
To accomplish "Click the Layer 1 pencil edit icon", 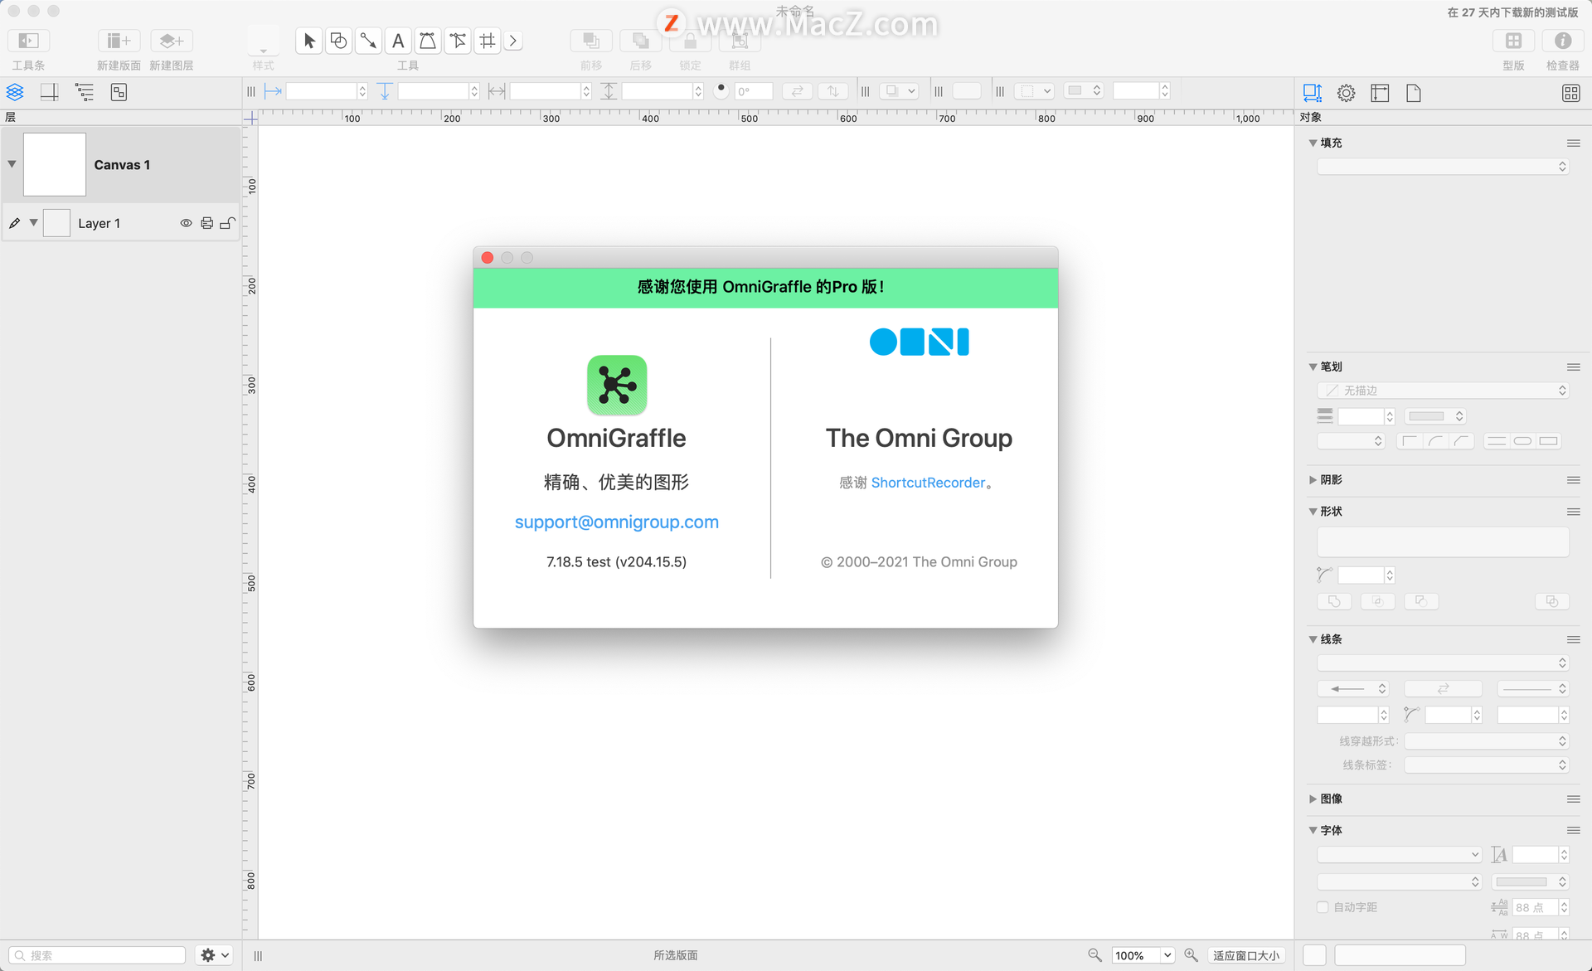I will point(14,223).
